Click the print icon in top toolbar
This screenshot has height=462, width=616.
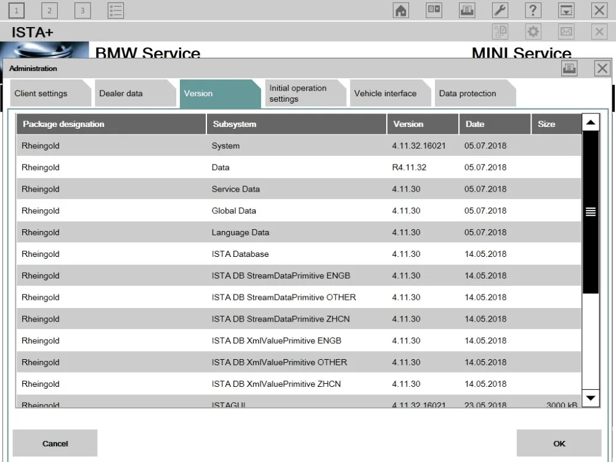pos(467,10)
